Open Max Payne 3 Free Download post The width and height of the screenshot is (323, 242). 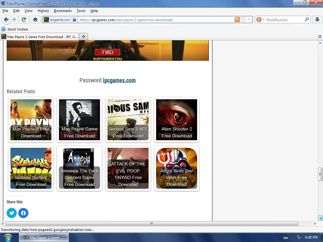(31, 120)
